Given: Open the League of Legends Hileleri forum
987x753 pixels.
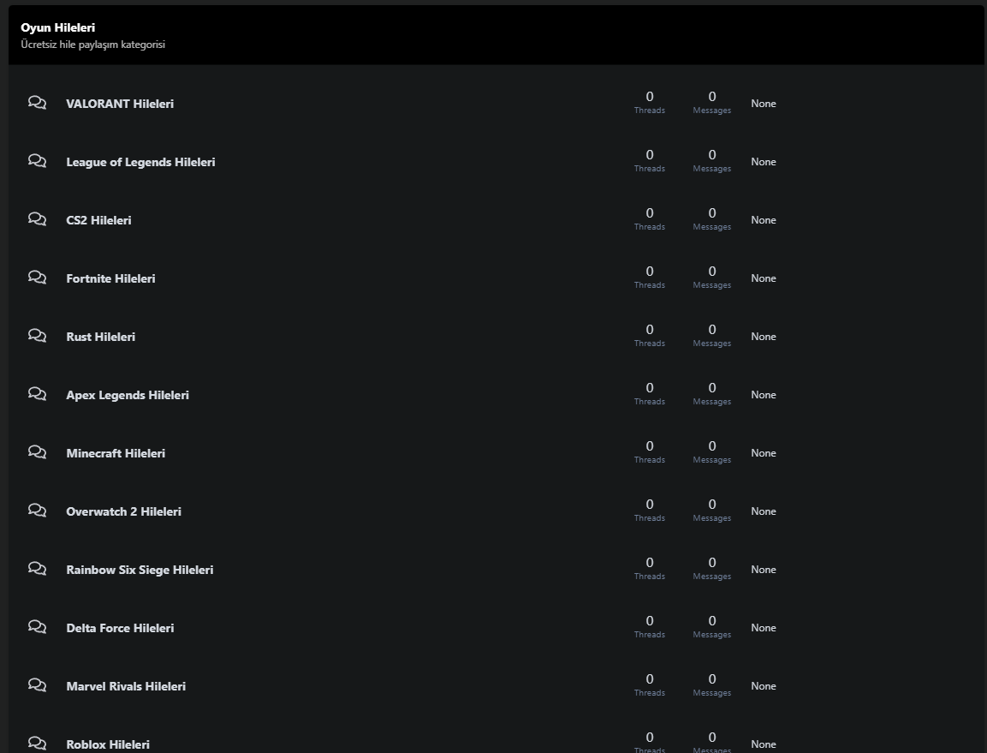Looking at the screenshot, I should click(x=140, y=162).
